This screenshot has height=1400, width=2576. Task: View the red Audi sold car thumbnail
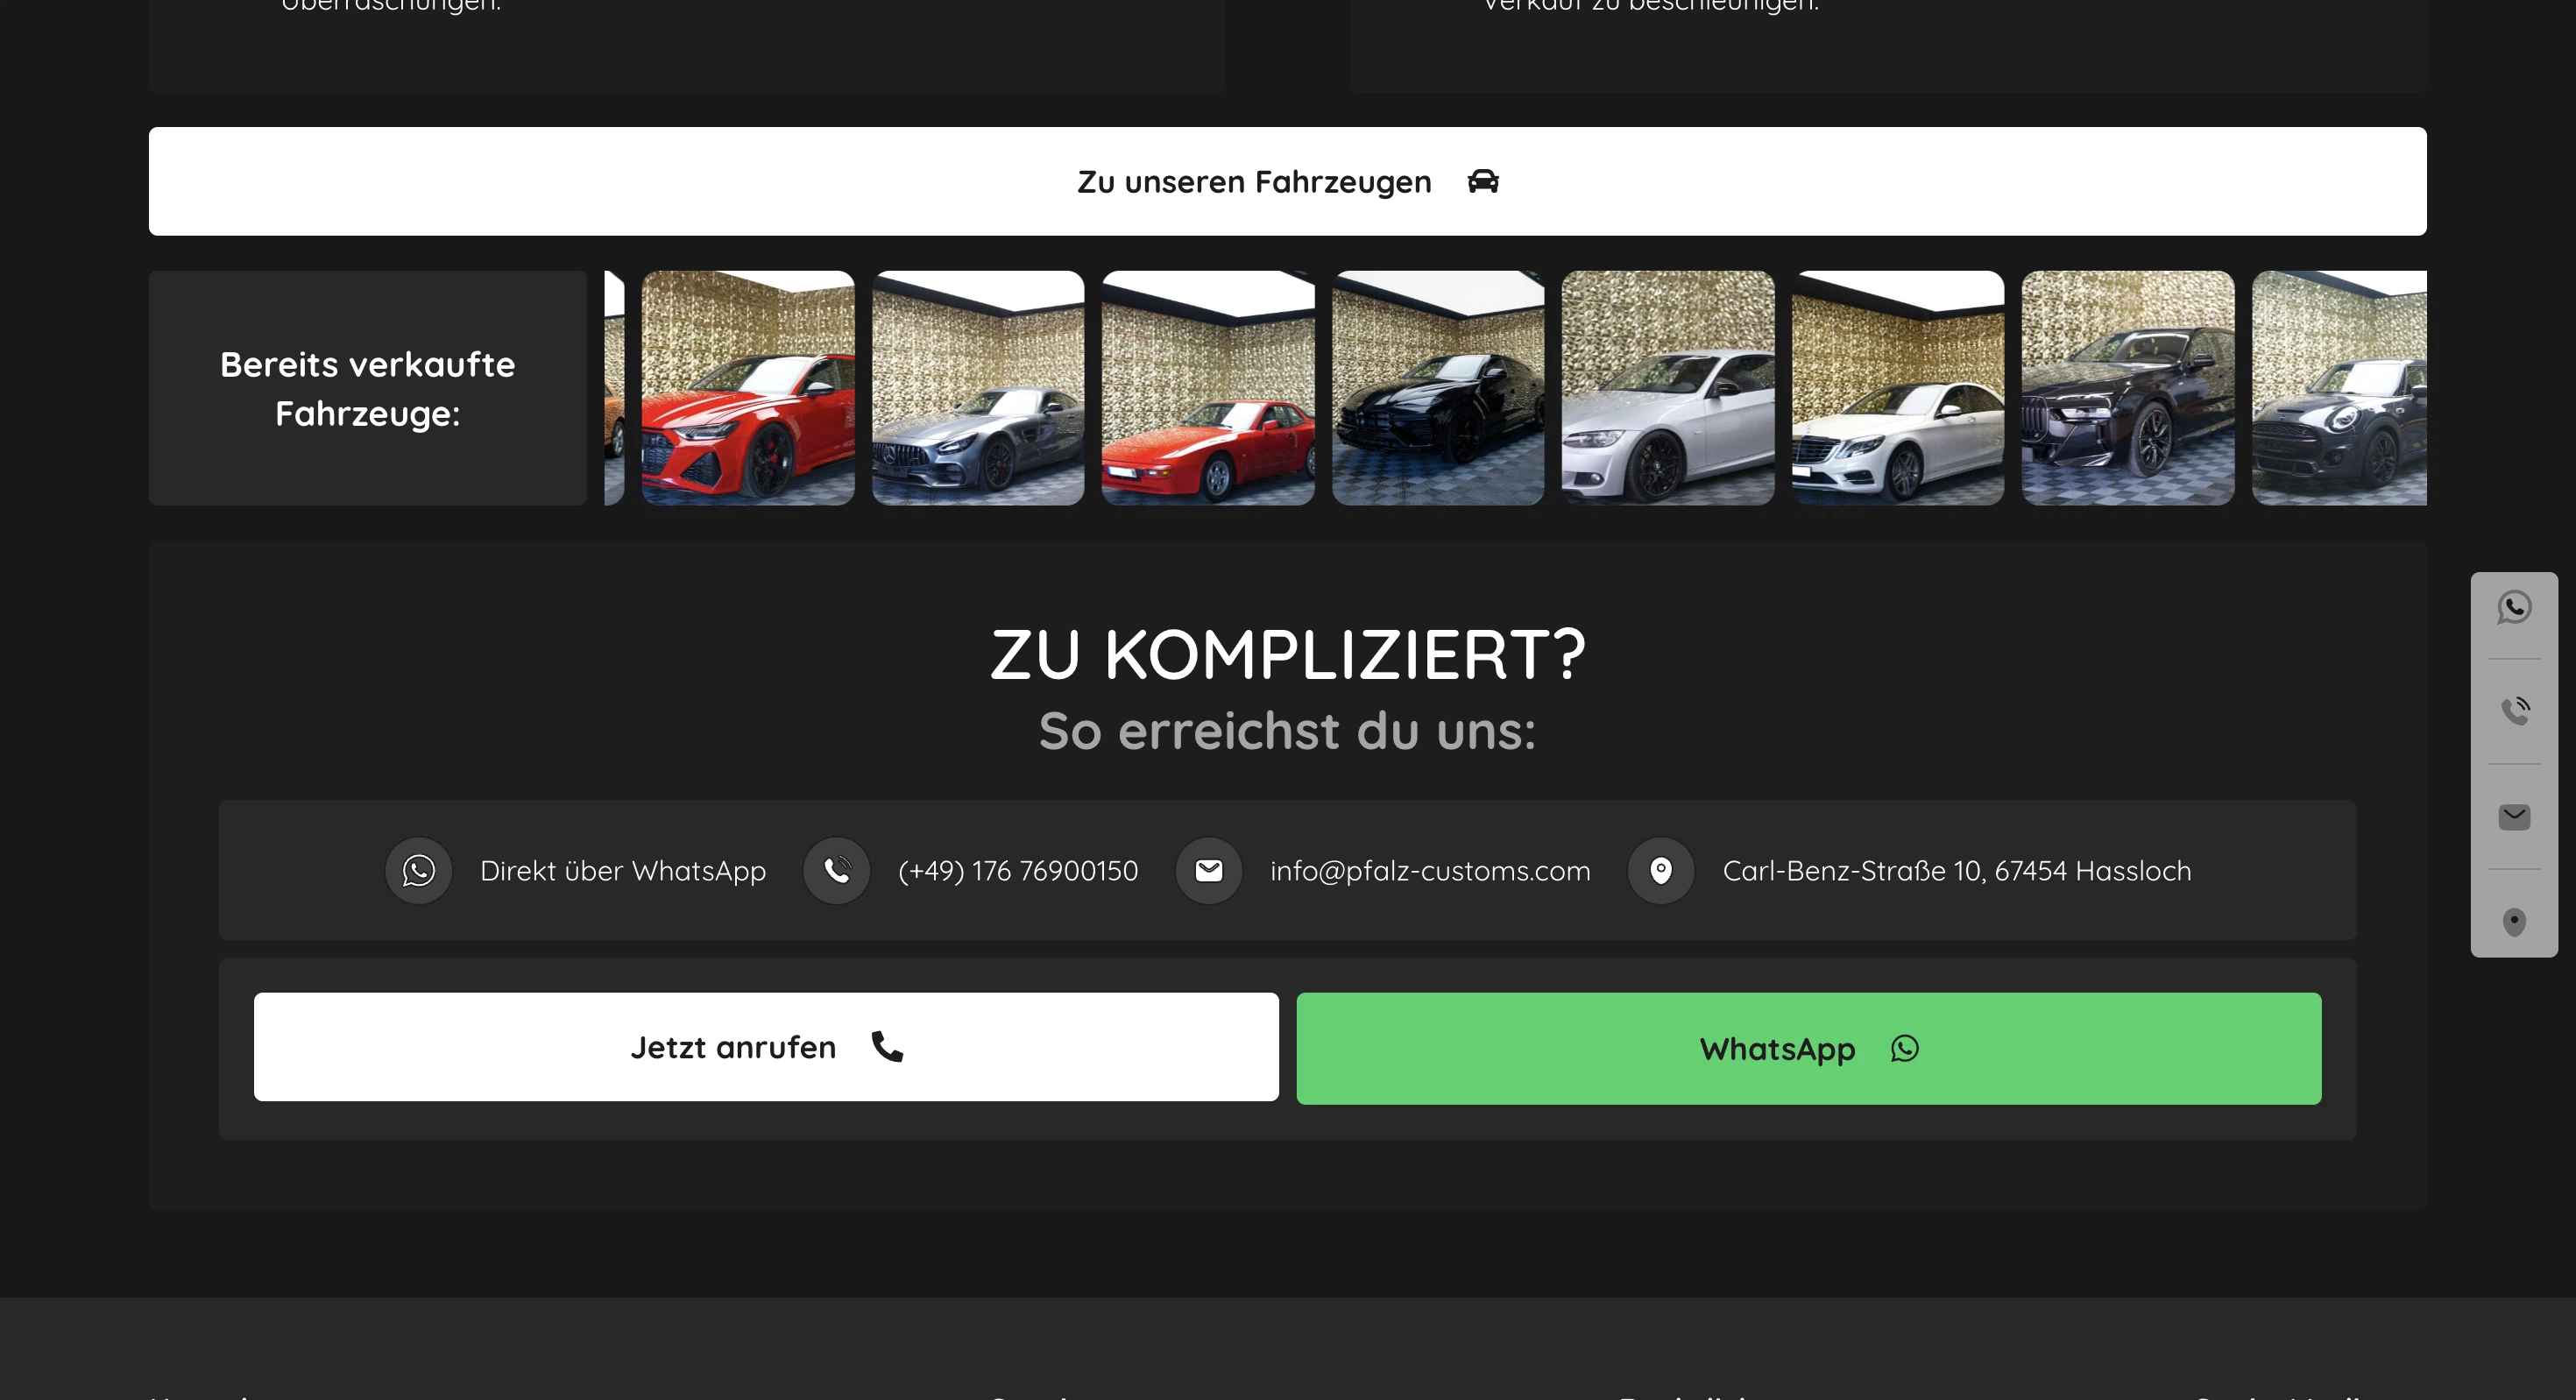pyautogui.click(x=748, y=388)
